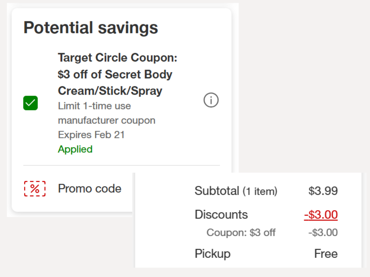The image size is (370, 277).
Task: Click the info icon for coupon details
Action: (211, 100)
